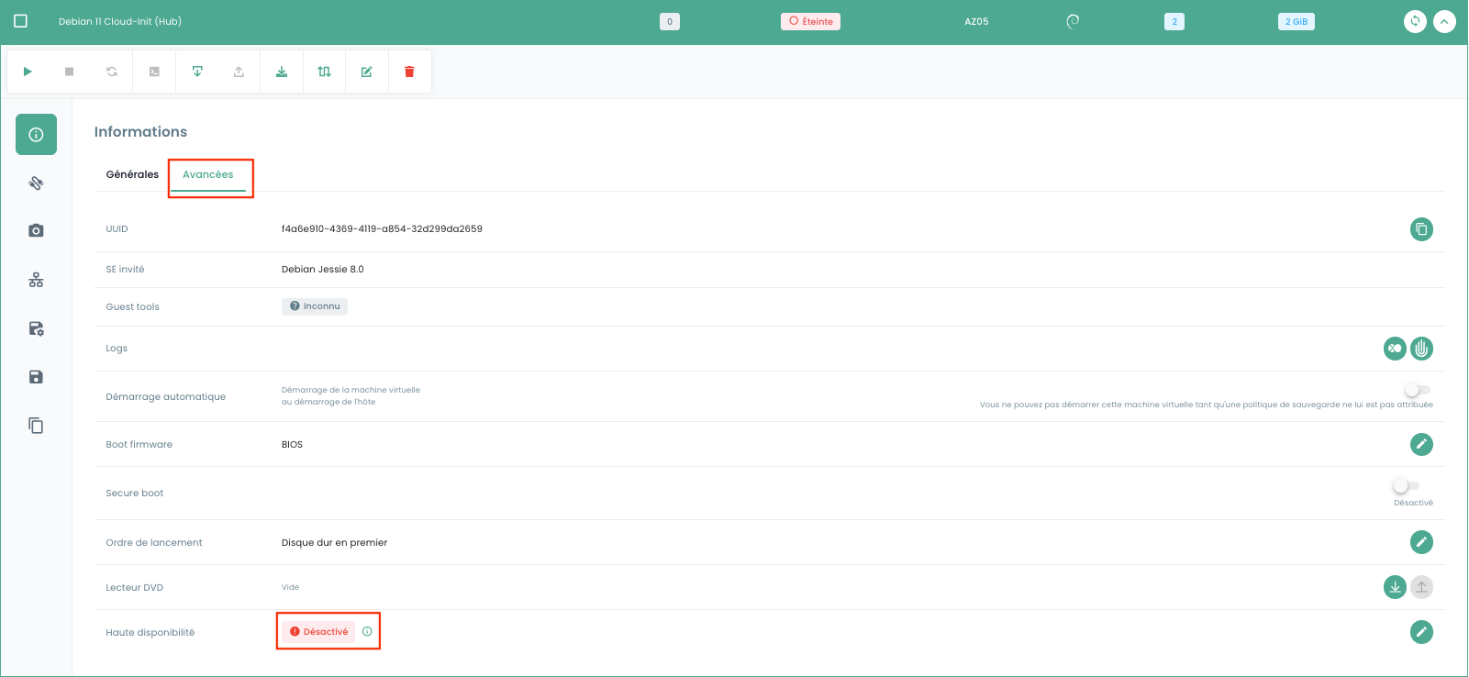Show info next to Désactivé badge

click(367, 631)
